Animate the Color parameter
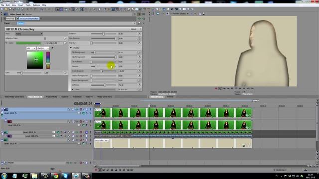The width and height of the screenshot is (319, 179). point(65,43)
